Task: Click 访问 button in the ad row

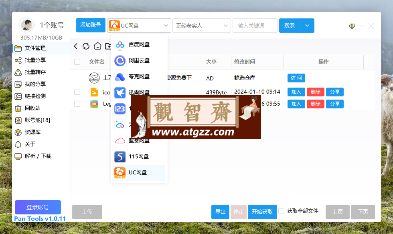Action: (x=296, y=78)
